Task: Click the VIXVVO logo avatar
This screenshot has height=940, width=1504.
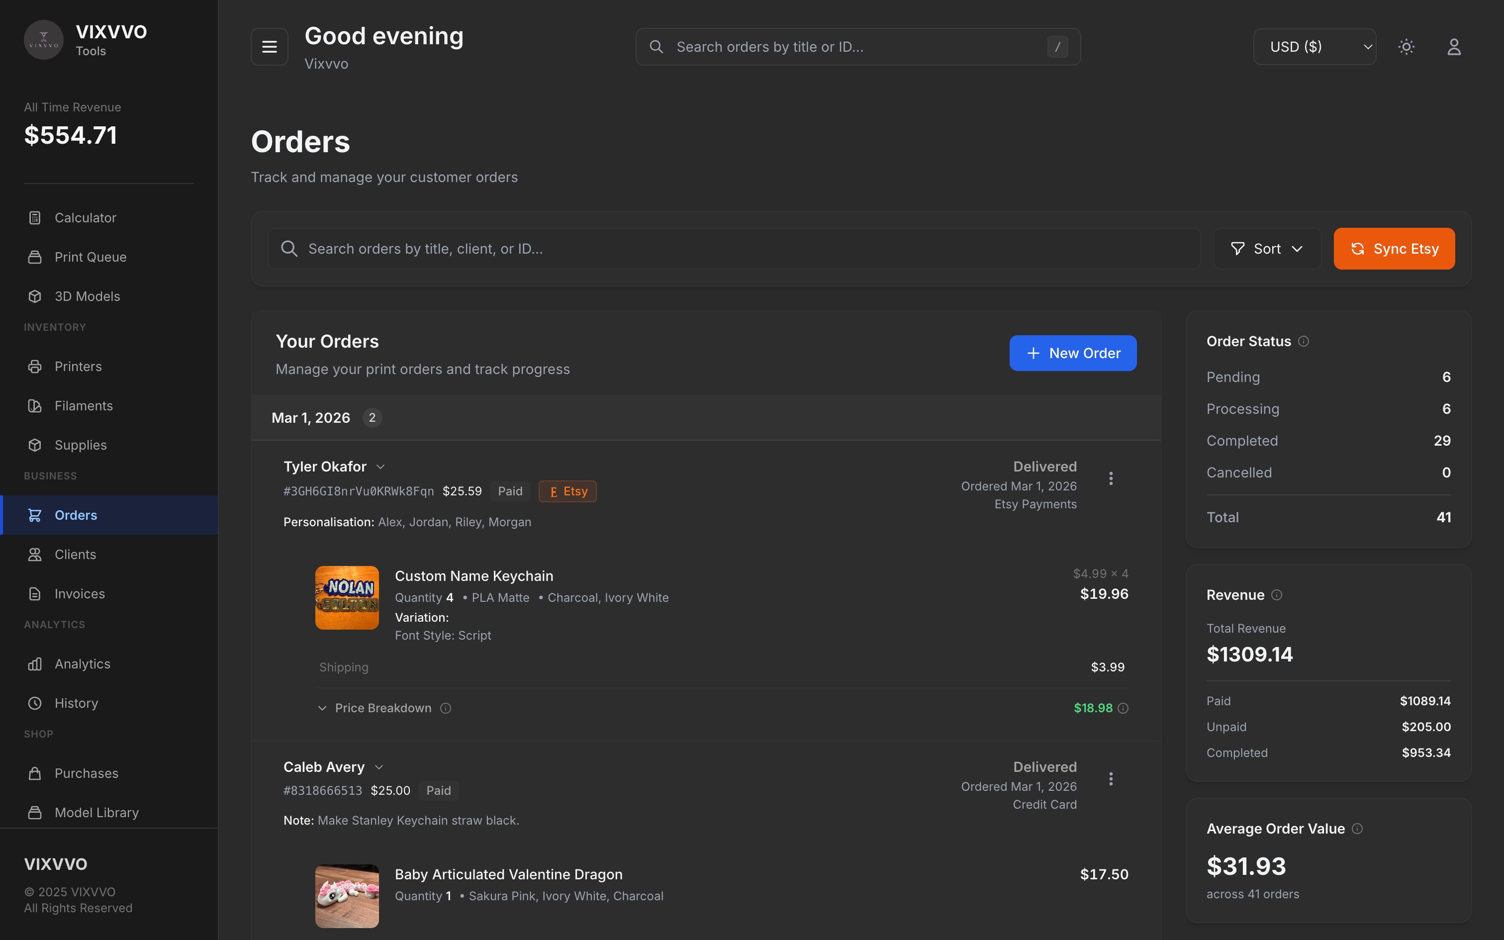Action: (43, 40)
